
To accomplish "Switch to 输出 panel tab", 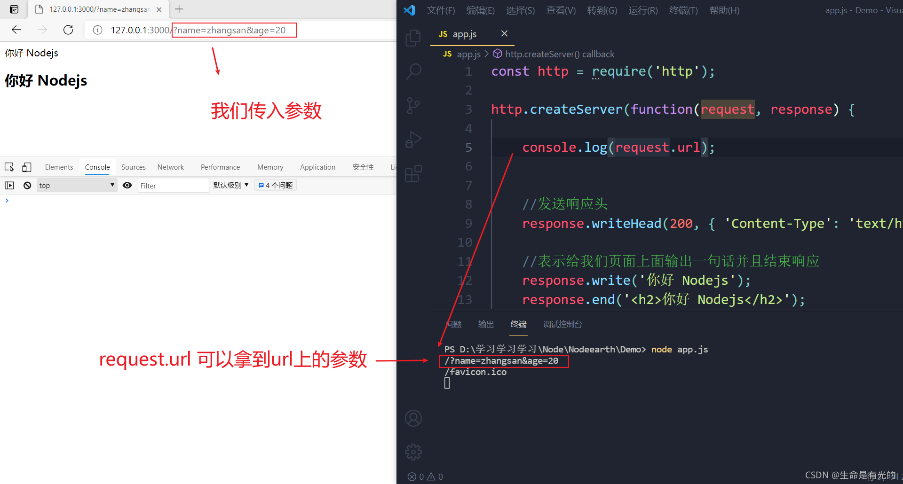I will pos(486,324).
